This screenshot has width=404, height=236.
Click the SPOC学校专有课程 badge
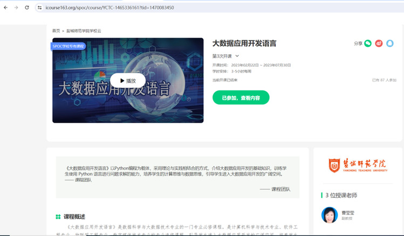coord(69,46)
